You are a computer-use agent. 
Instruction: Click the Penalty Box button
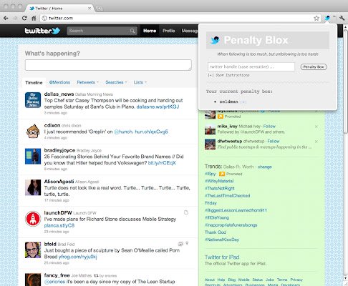pyautogui.click(x=314, y=67)
